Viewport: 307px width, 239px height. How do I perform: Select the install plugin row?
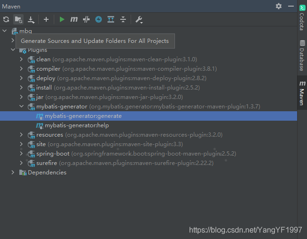[x=149, y=88]
